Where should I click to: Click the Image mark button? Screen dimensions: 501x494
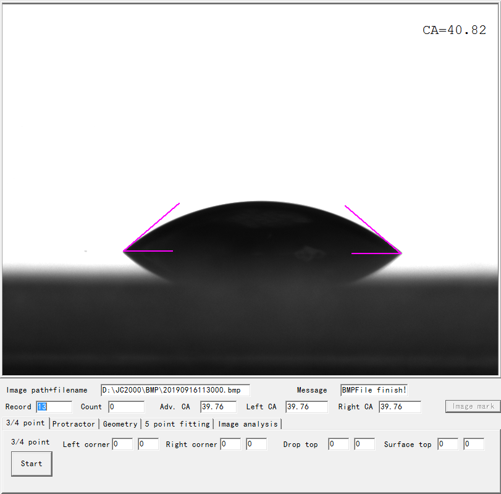click(x=473, y=406)
